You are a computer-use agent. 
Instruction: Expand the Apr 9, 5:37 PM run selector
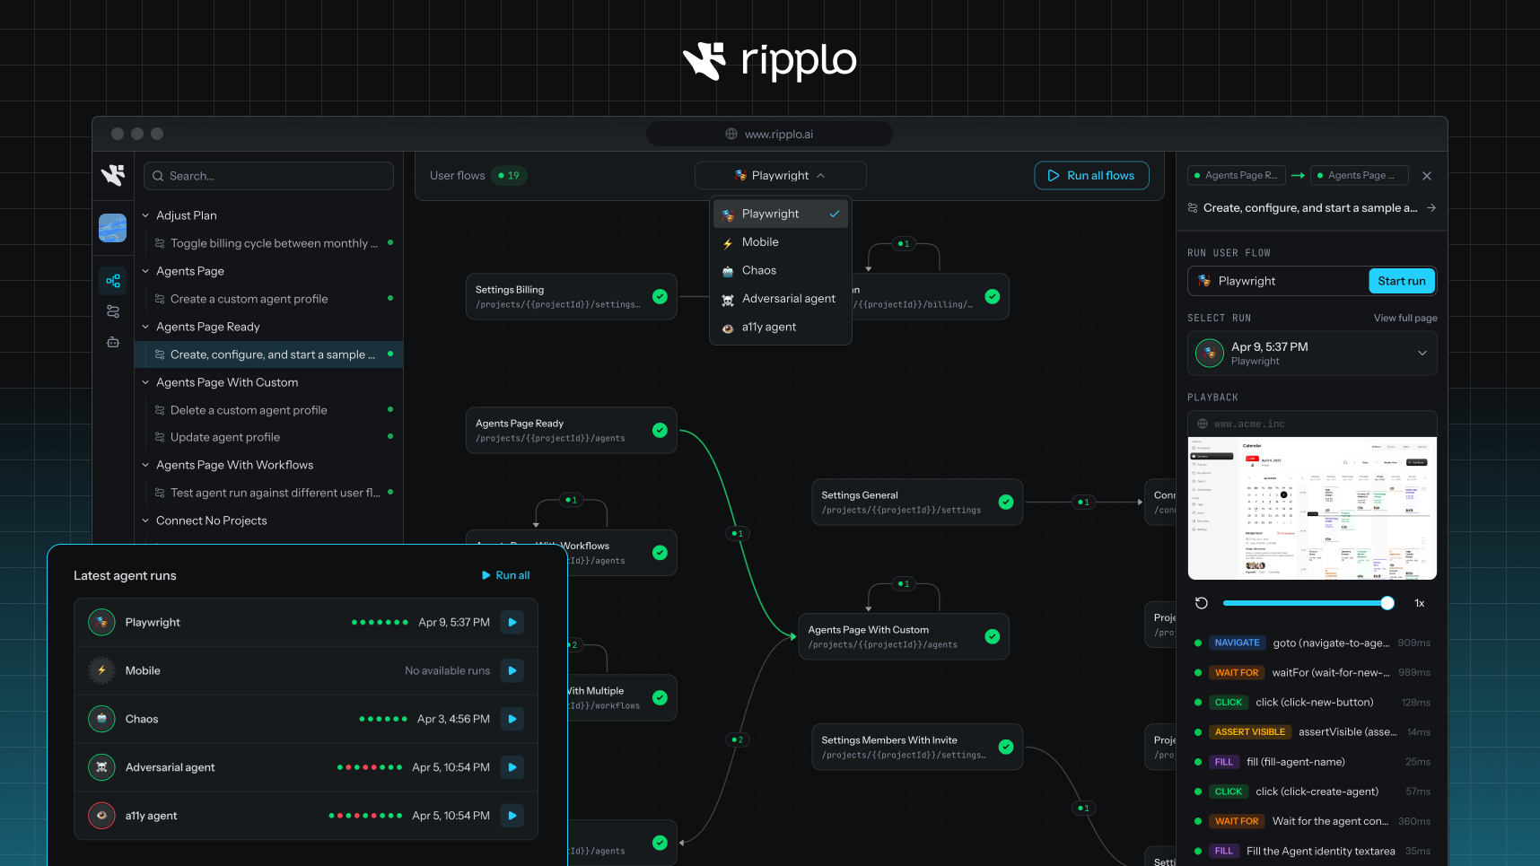pos(1312,354)
